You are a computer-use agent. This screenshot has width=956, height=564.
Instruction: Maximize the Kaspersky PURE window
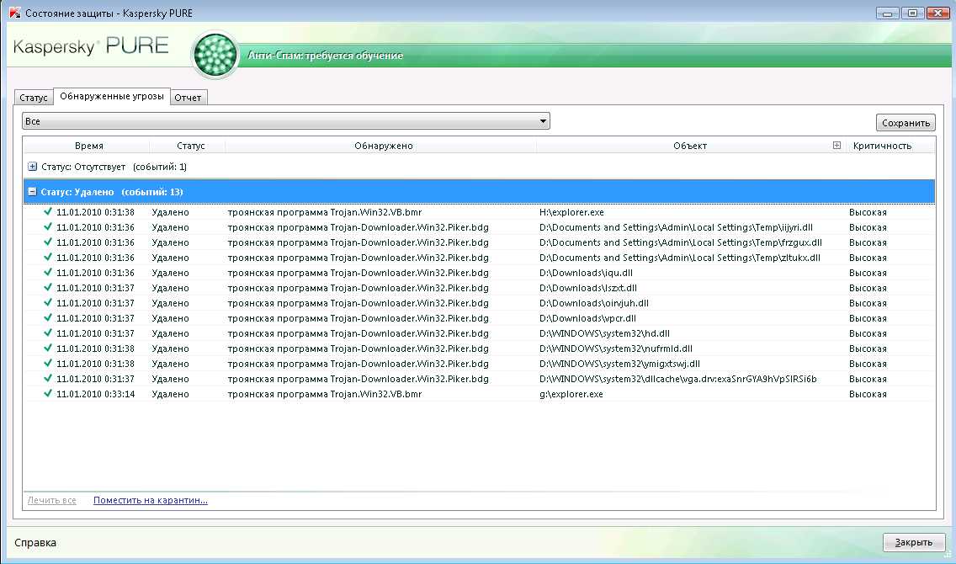pos(912,13)
